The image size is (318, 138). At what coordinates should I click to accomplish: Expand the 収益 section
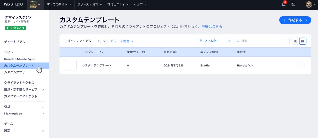(24, 107)
